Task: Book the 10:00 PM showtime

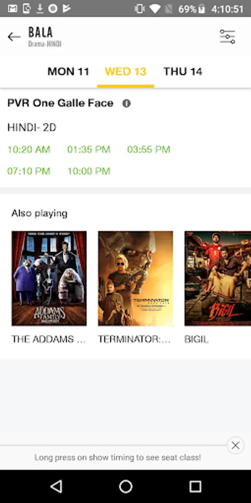Action: pos(89,171)
